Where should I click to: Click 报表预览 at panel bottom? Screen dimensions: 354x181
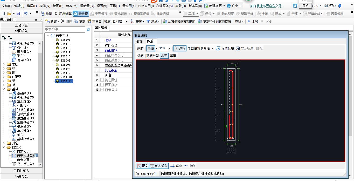[21, 176]
